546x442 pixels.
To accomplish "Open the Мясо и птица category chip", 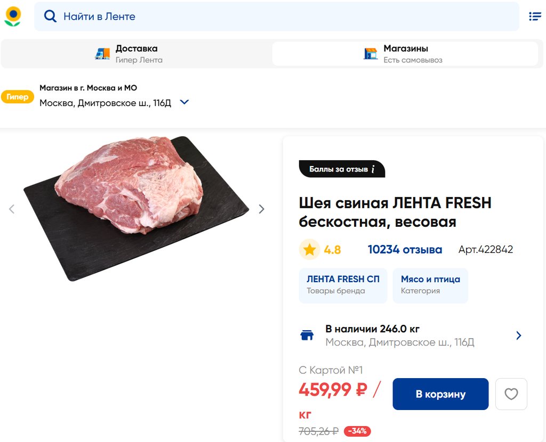I will (430, 284).
